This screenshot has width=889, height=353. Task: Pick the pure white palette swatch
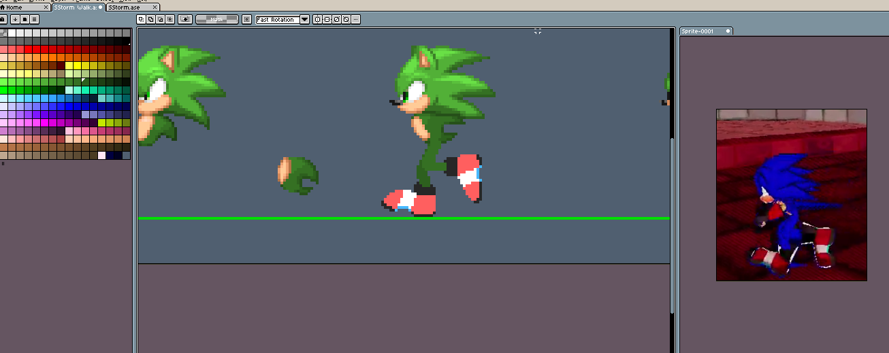click(12, 33)
